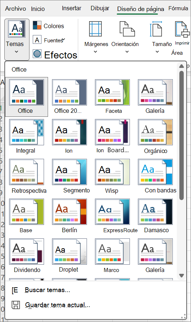Image resolution: width=191 pixels, height=322 pixels.
Task: Click the theme gallery scroll up arrow
Action: [182, 66]
